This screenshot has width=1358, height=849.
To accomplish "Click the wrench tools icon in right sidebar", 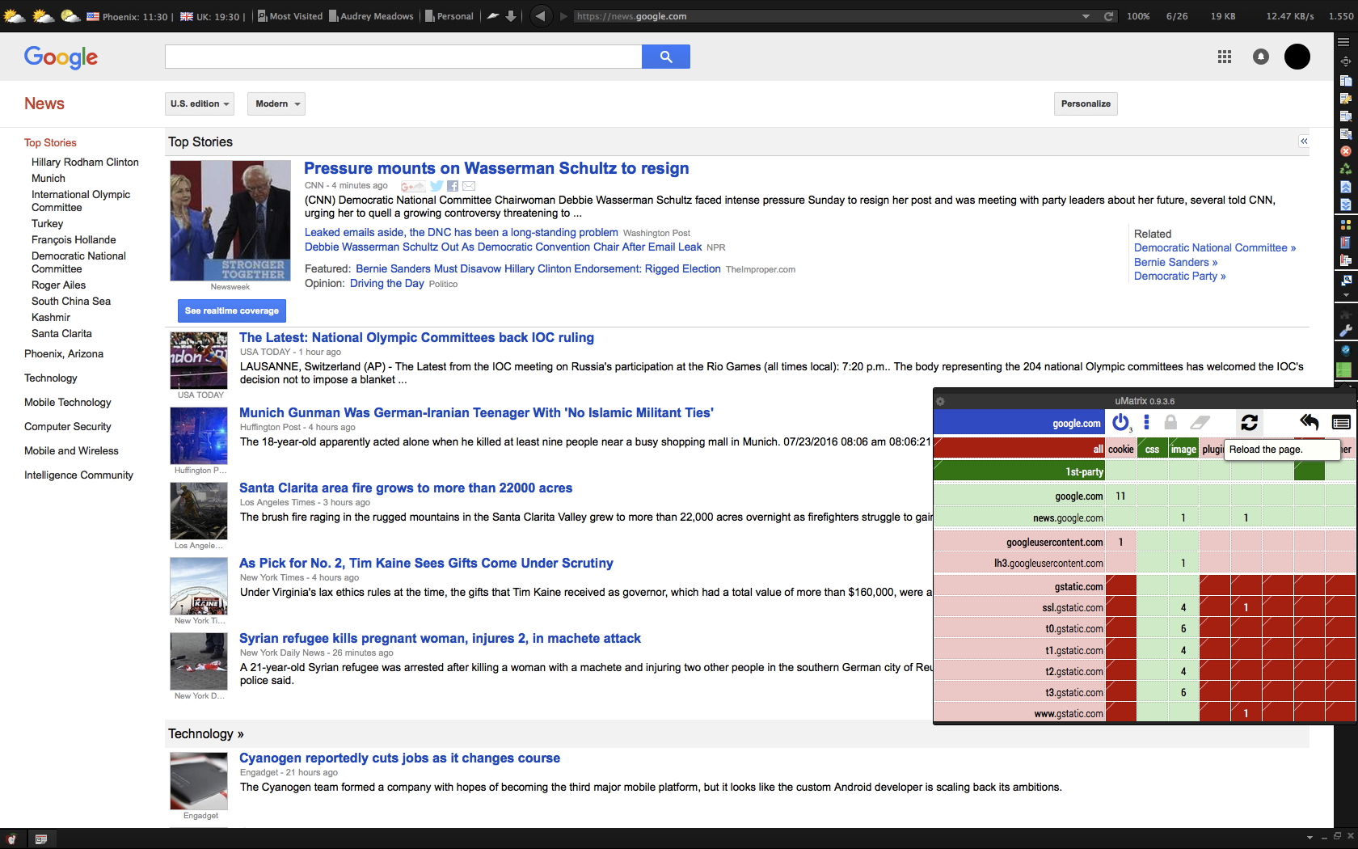I will pos(1346,331).
